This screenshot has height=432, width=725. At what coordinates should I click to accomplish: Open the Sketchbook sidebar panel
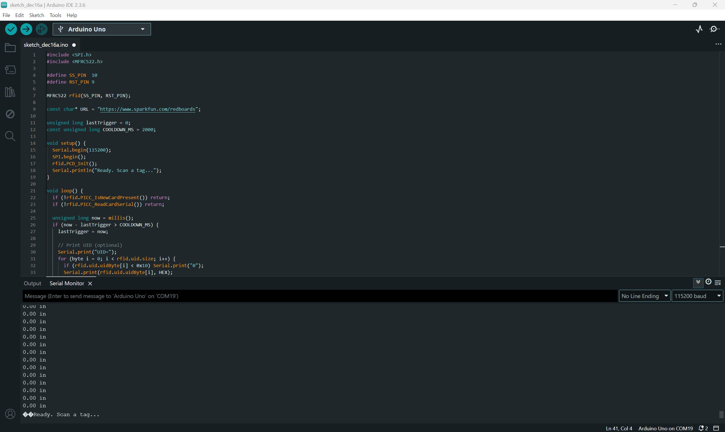[10, 48]
